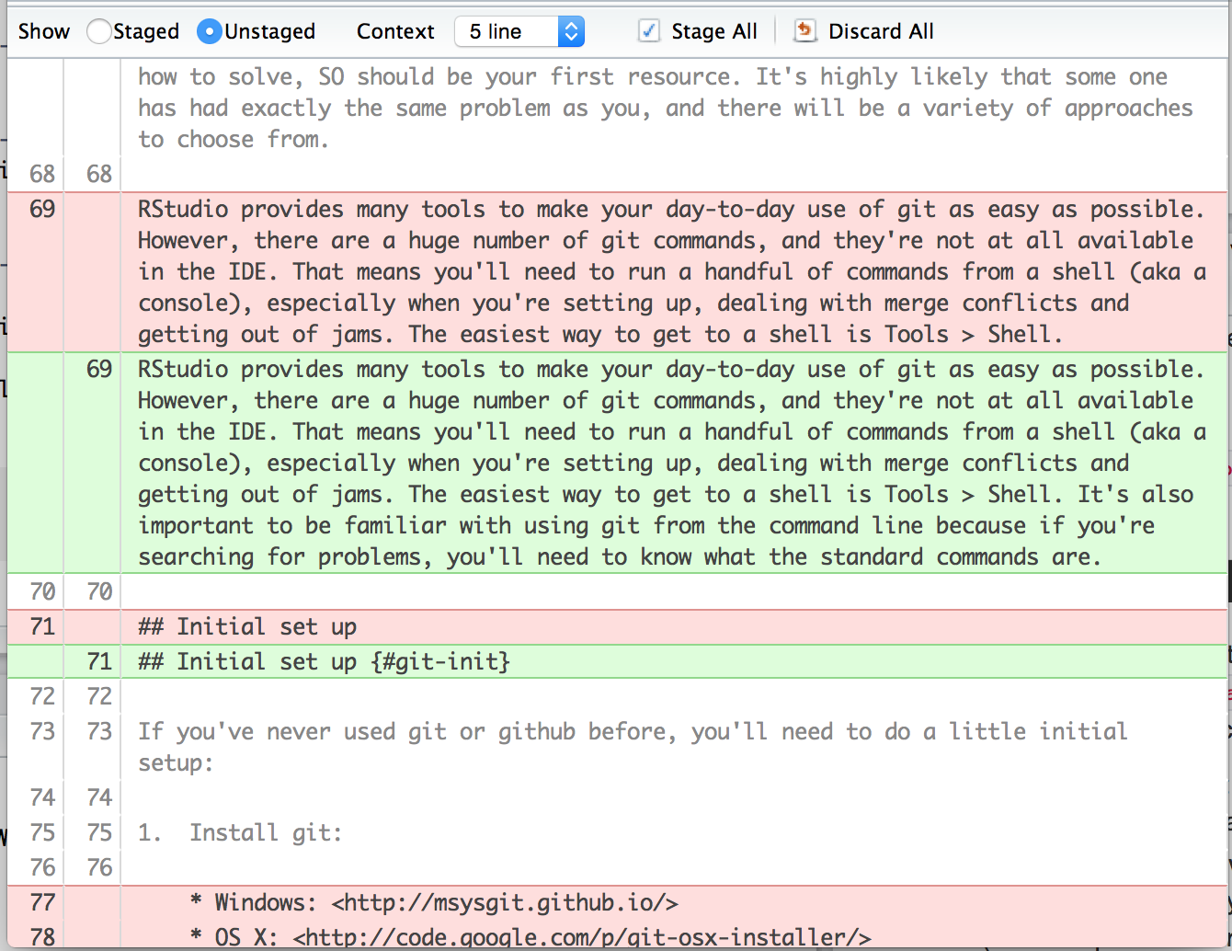
Task: Click new line number 71 in green gutter
Action: 99,661
